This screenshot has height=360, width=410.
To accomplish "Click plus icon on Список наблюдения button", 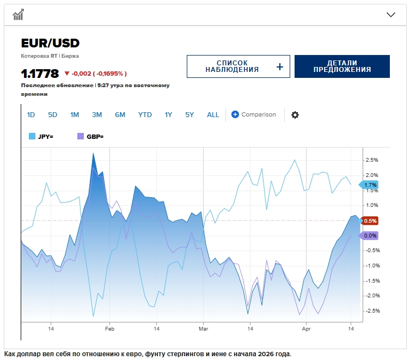I will (280, 67).
